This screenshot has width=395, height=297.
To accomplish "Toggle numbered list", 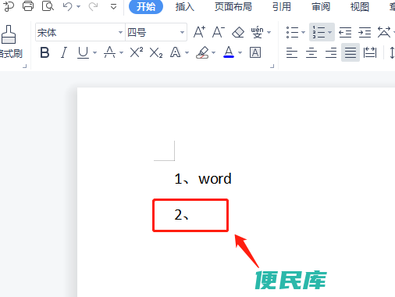I will (318, 32).
